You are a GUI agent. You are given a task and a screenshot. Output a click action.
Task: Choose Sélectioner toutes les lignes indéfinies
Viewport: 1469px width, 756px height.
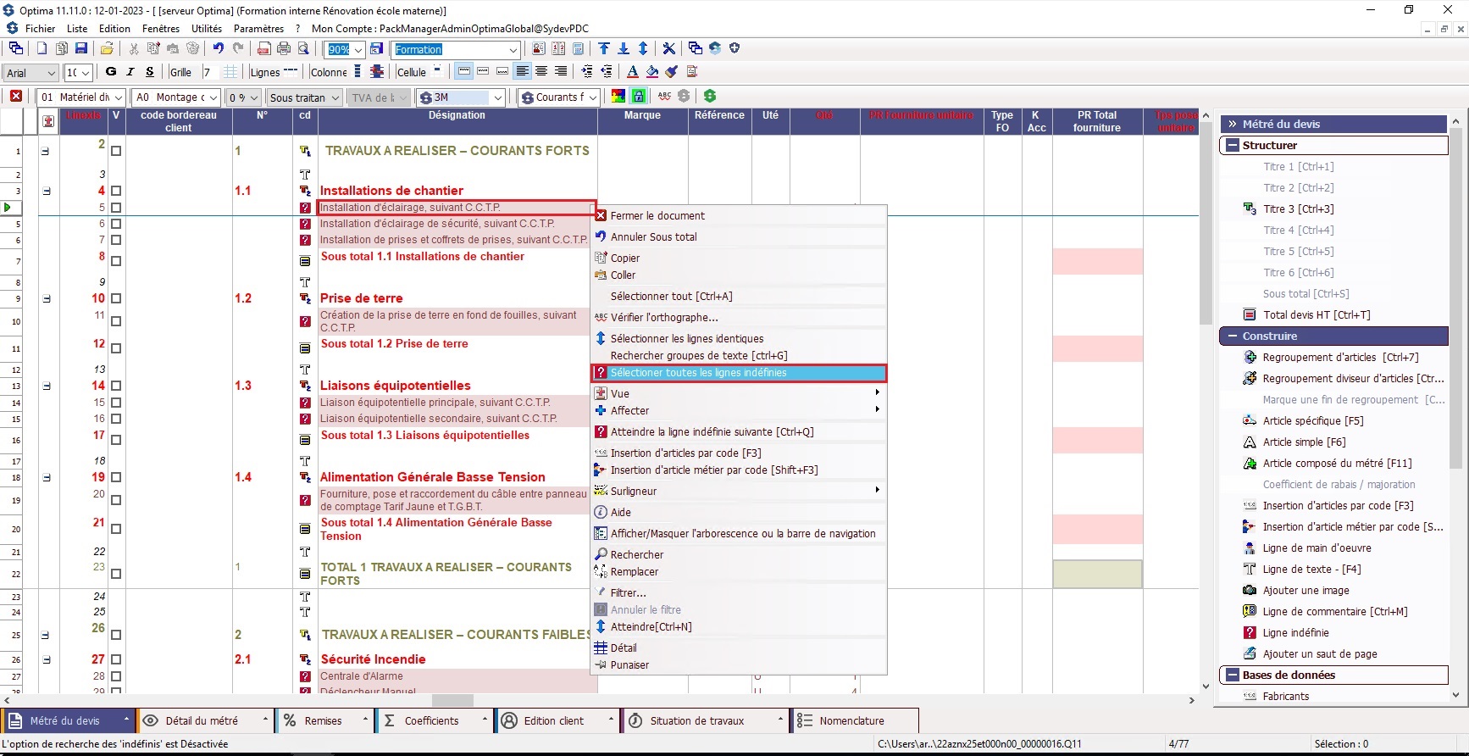coord(739,373)
